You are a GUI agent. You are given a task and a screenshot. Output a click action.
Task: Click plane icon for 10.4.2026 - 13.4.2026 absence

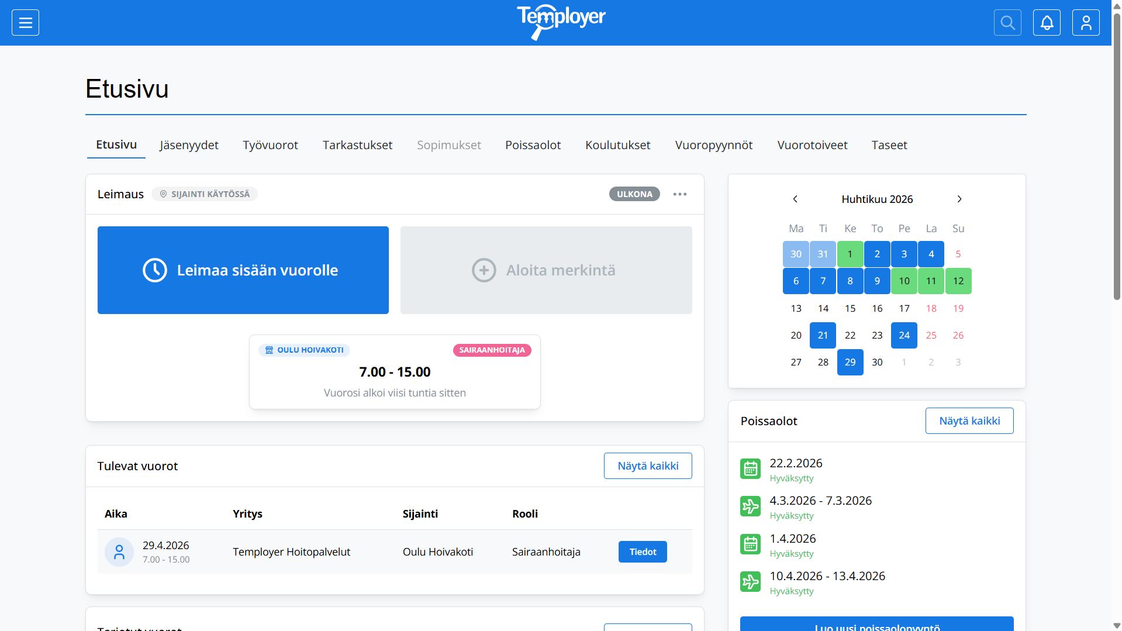pos(750,582)
